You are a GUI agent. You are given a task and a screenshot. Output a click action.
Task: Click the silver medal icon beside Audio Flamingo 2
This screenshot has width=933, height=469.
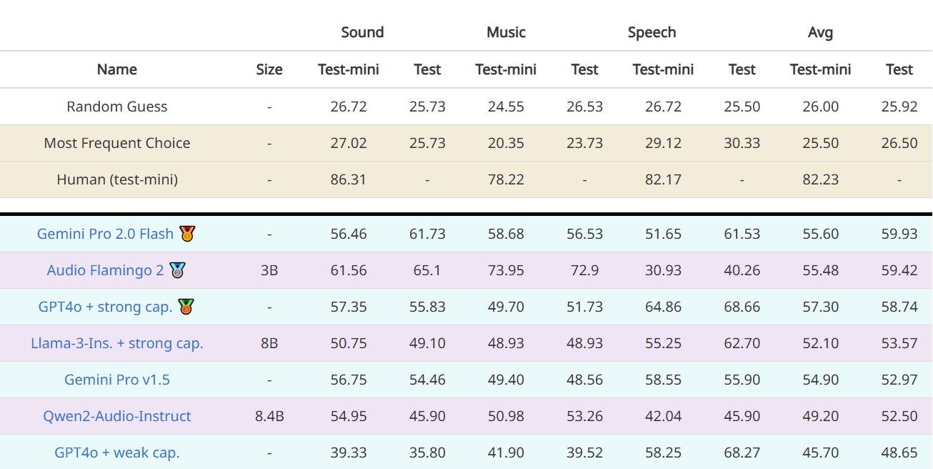pos(177,270)
